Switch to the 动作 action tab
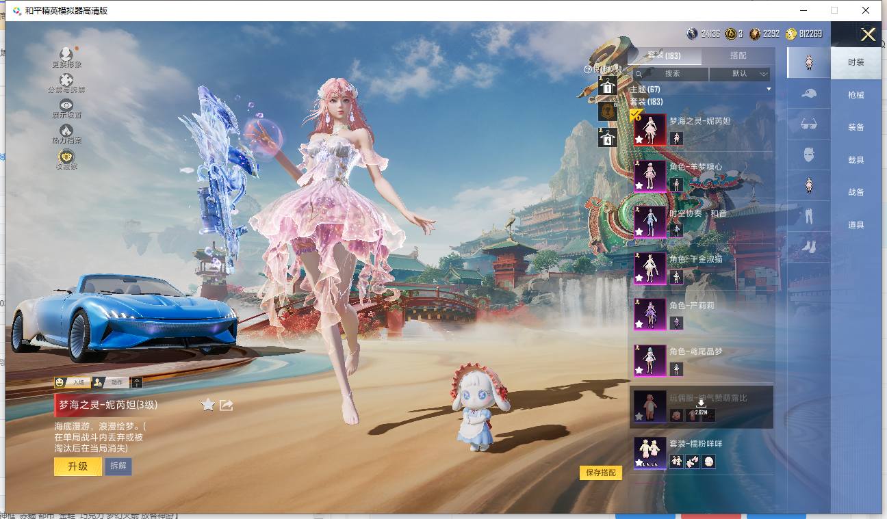887x519 pixels. click(111, 382)
